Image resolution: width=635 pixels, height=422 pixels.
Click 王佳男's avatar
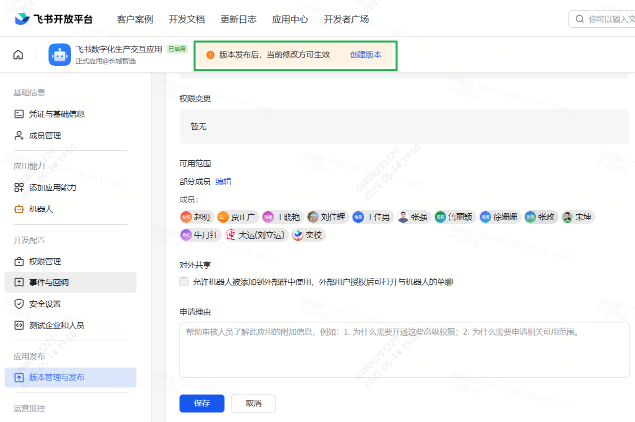pos(358,217)
